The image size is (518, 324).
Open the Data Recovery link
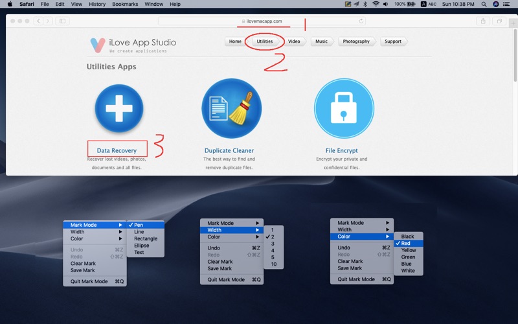(117, 150)
